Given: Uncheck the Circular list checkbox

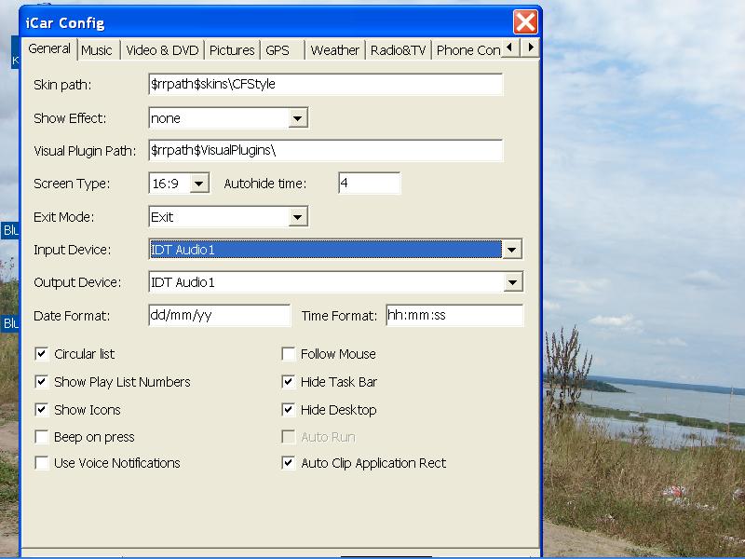Looking at the screenshot, I should 42,354.
